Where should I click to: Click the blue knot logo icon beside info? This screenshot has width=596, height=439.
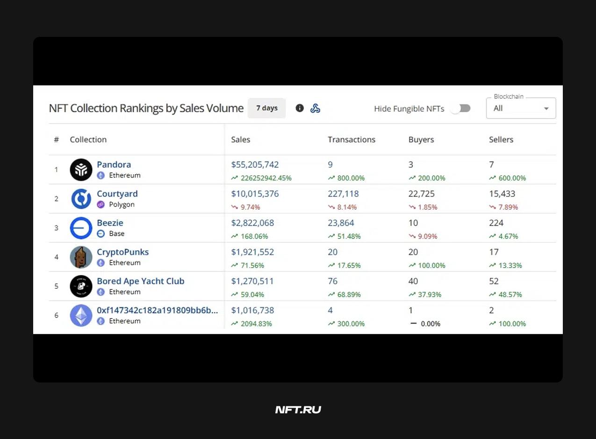click(x=316, y=108)
